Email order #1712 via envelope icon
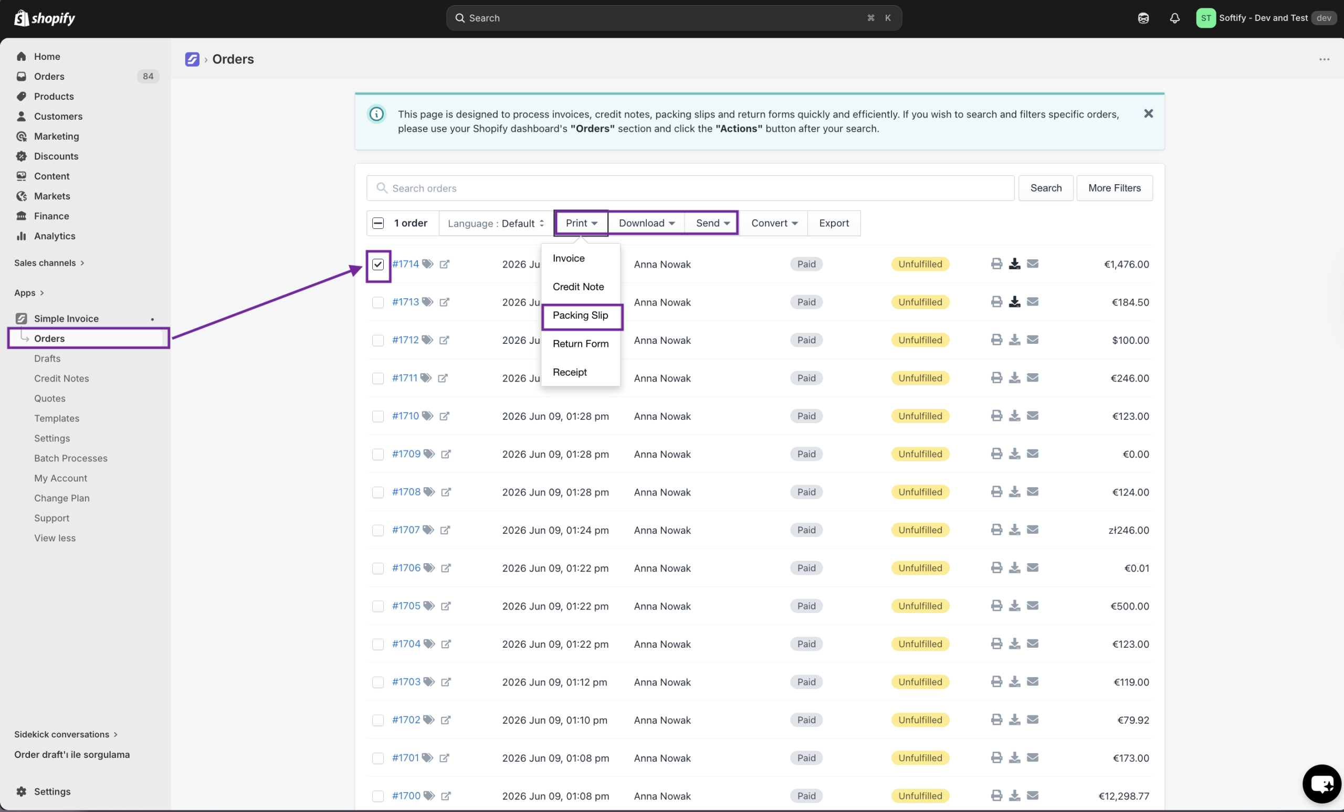This screenshot has width=1344, height=812. coord(1032,340)
